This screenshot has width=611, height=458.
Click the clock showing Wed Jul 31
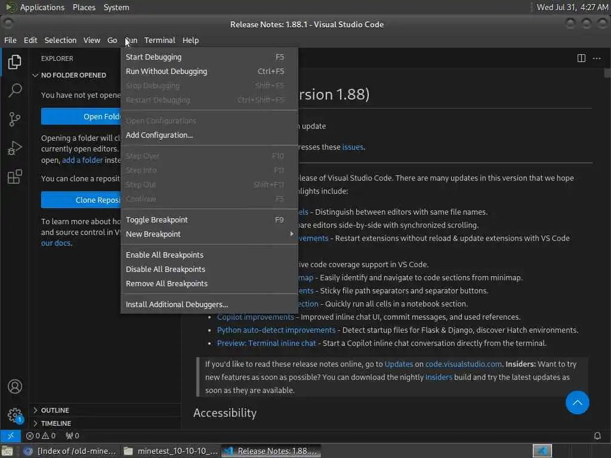[x=572, y=7]
